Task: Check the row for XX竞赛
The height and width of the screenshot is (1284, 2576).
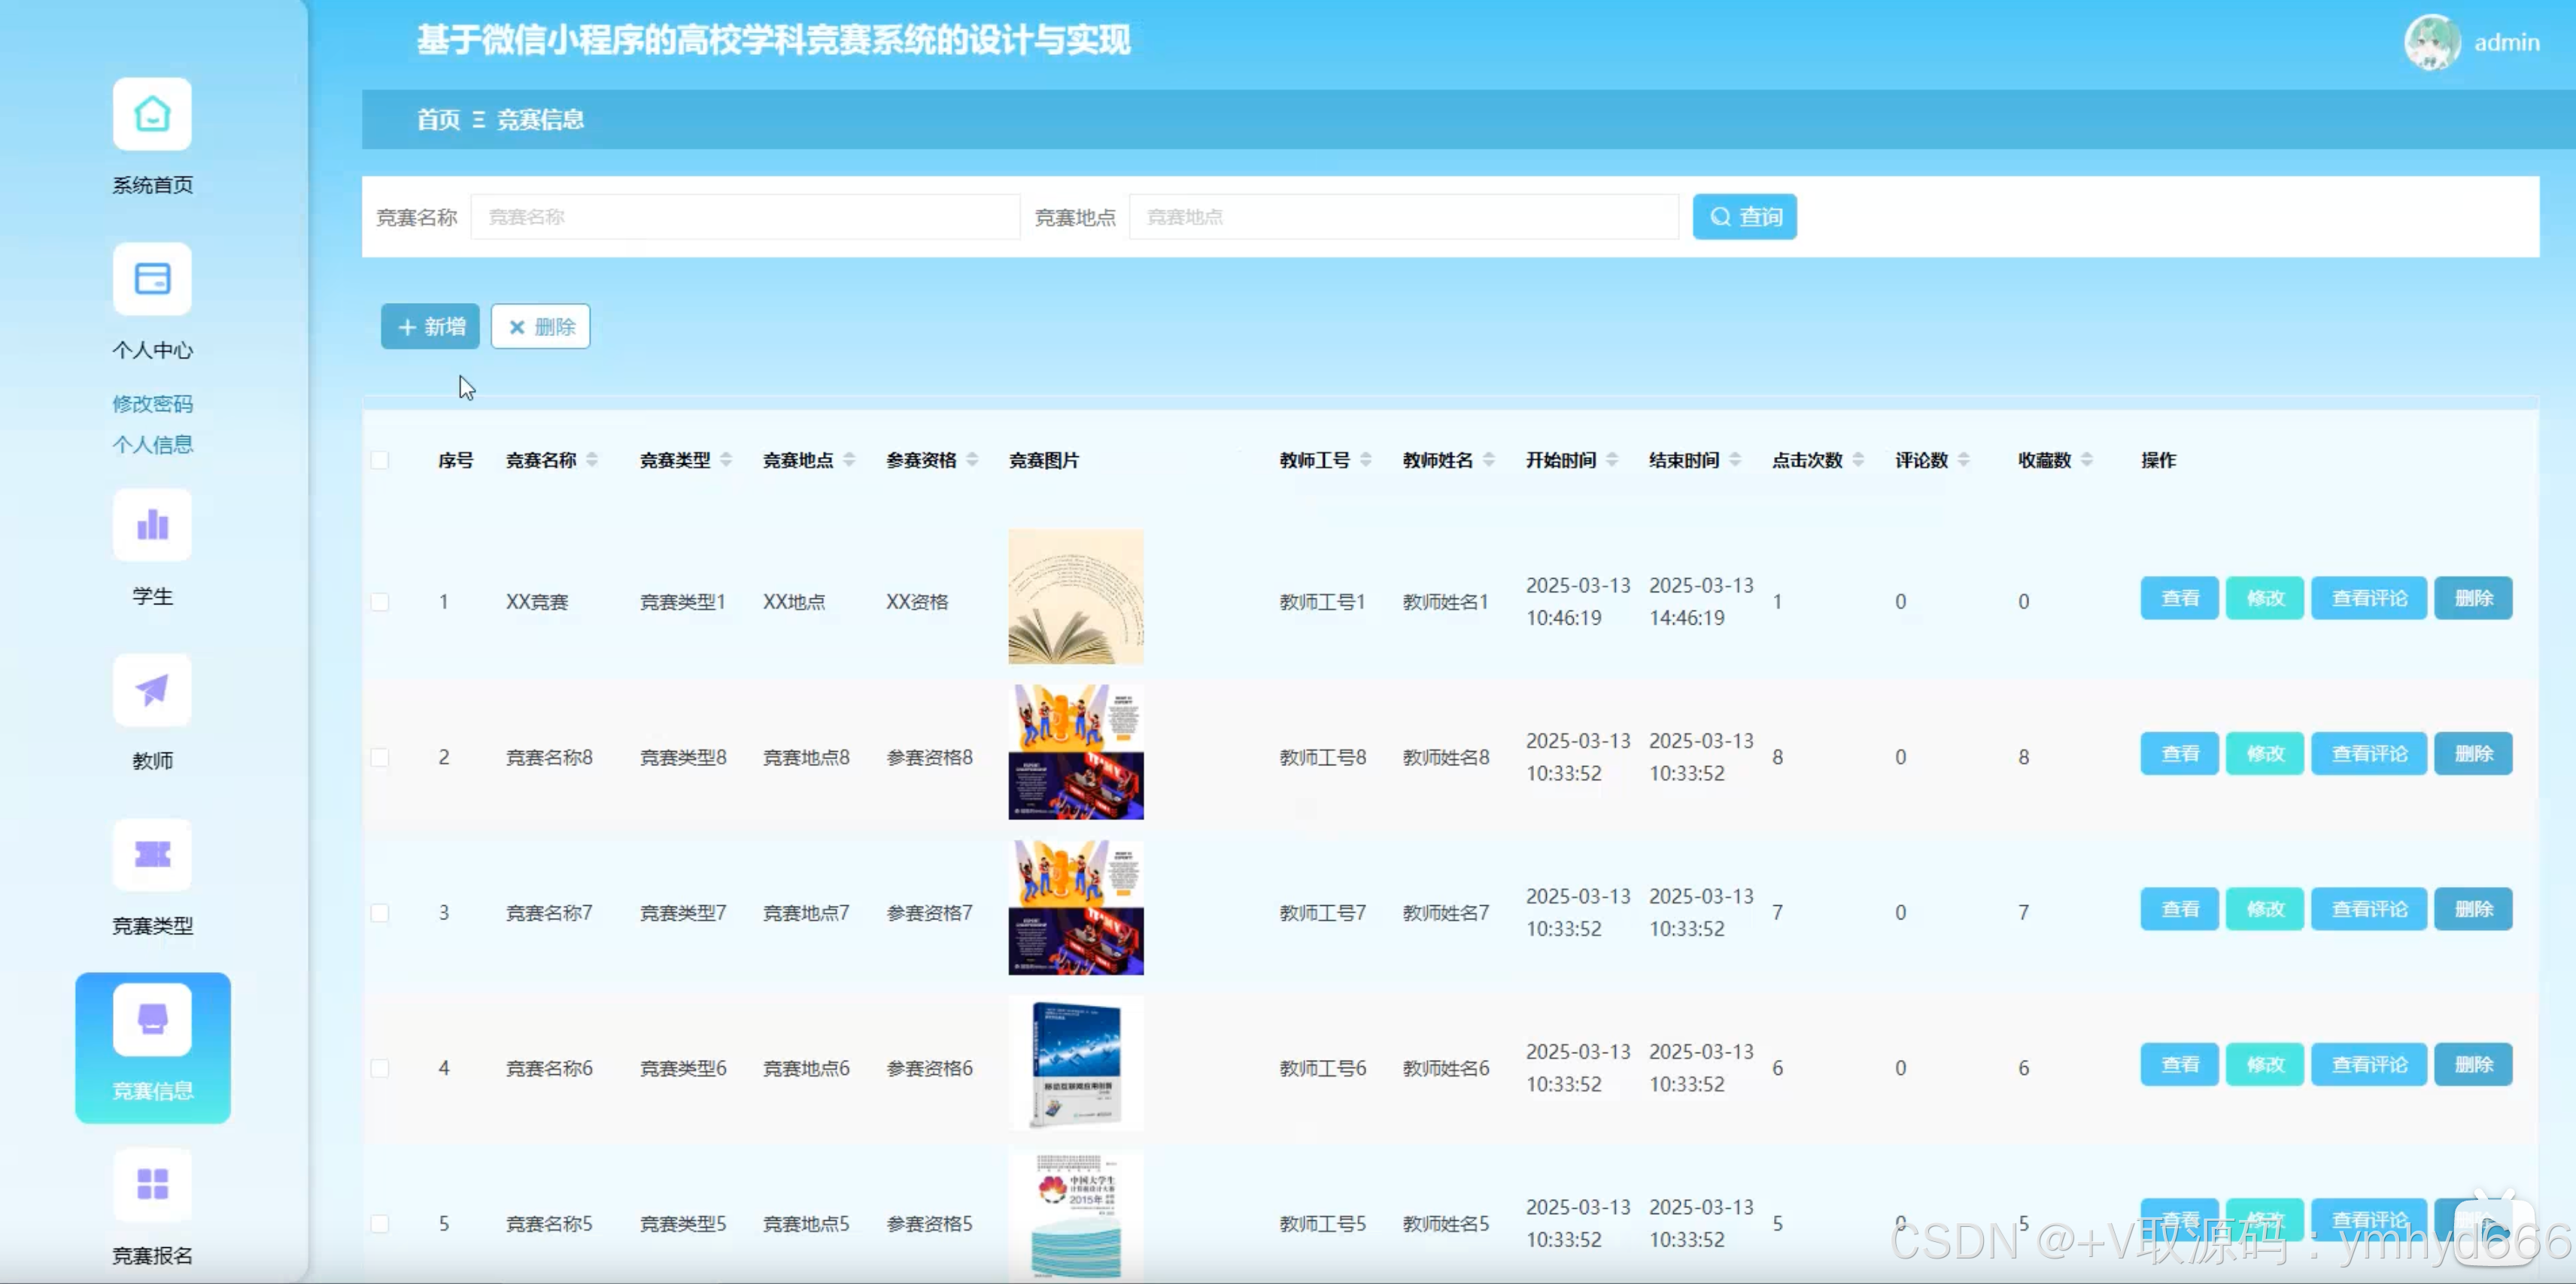Action: point(380,601)
